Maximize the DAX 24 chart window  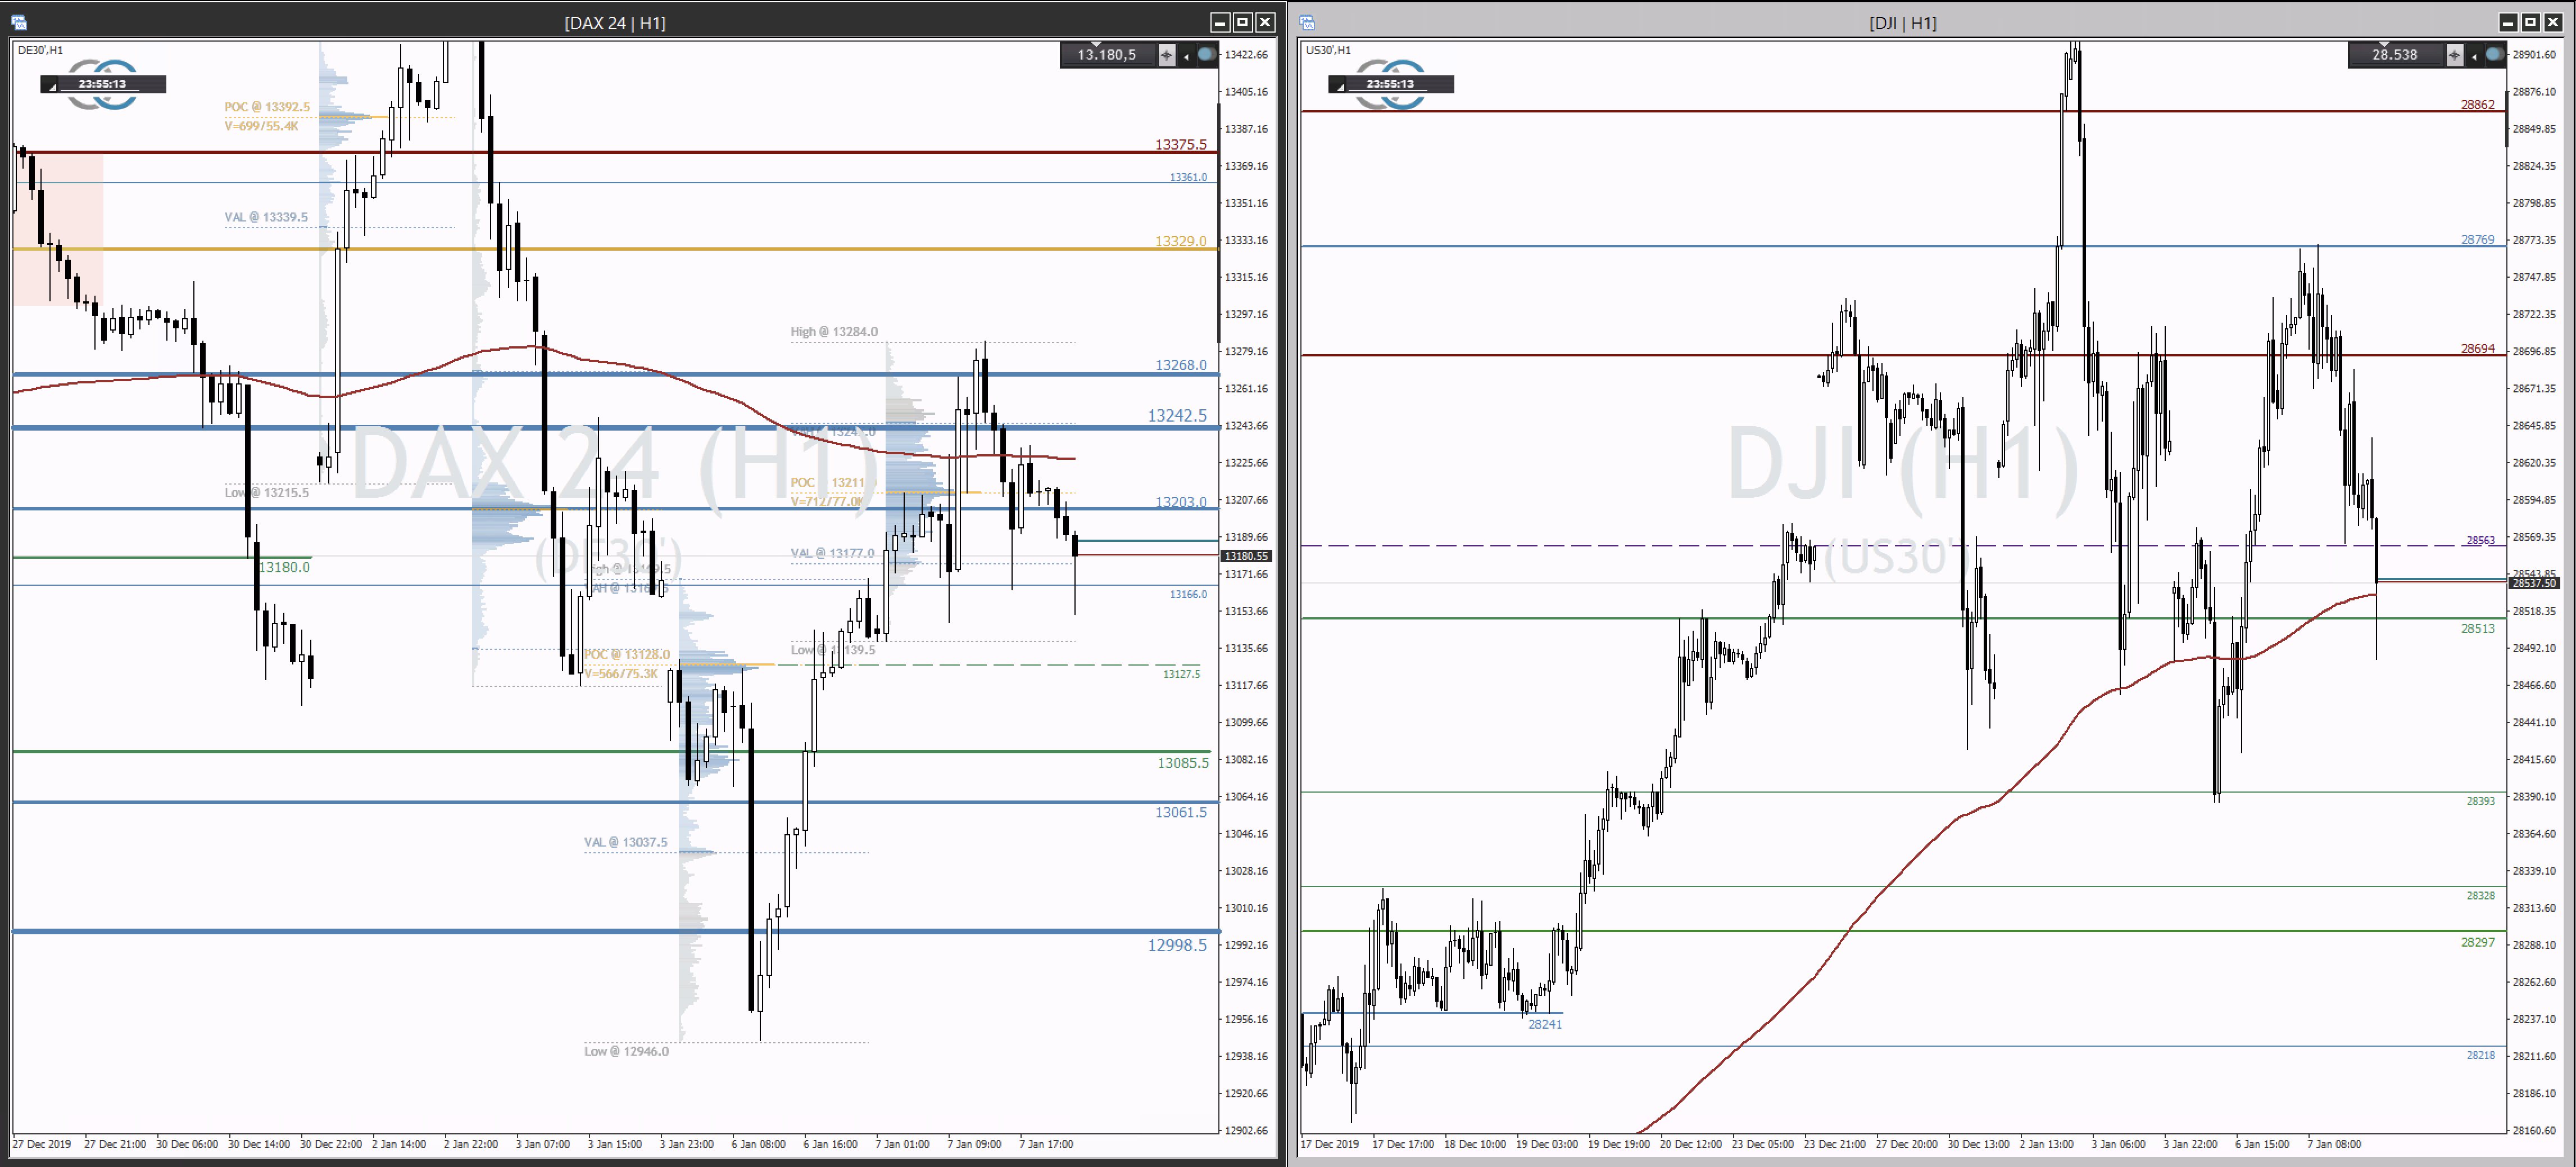click(x=1243, y=22)
